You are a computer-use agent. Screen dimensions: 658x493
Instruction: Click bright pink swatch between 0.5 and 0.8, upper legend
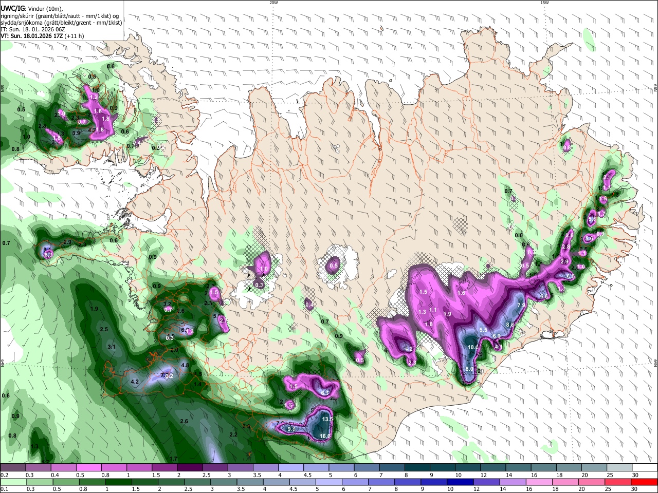click(x=88, y=467)
